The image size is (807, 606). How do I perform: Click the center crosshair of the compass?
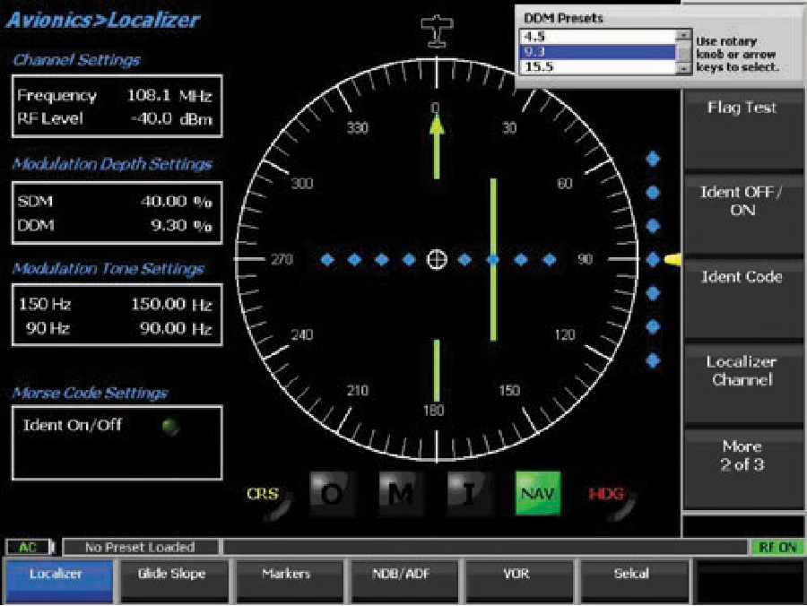tap(437, 259)
